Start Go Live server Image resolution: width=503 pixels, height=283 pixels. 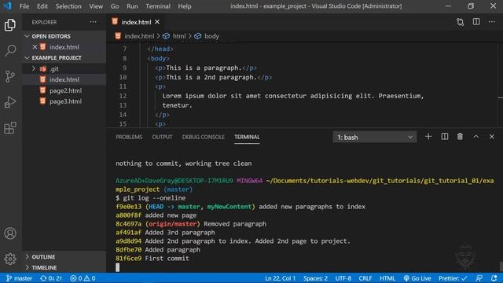(417, 278)
